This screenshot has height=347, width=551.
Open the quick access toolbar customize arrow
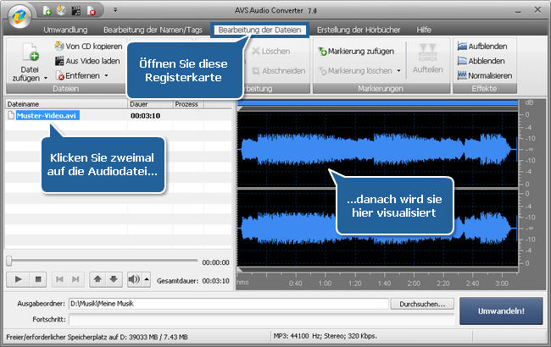pos(115,10)
